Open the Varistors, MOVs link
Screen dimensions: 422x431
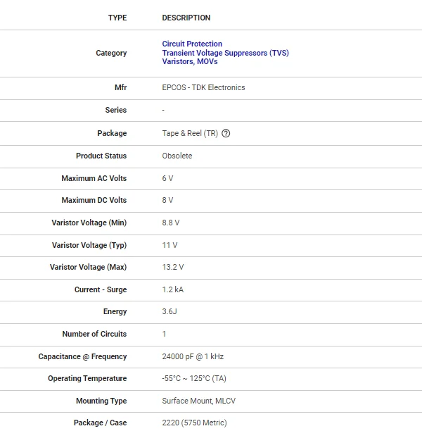click(190, 61)
